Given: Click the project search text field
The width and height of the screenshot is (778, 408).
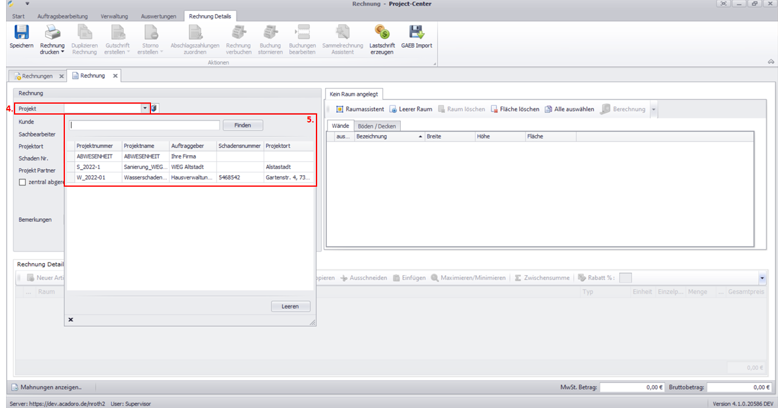Looking at the screenshot, I should [144, 125].
